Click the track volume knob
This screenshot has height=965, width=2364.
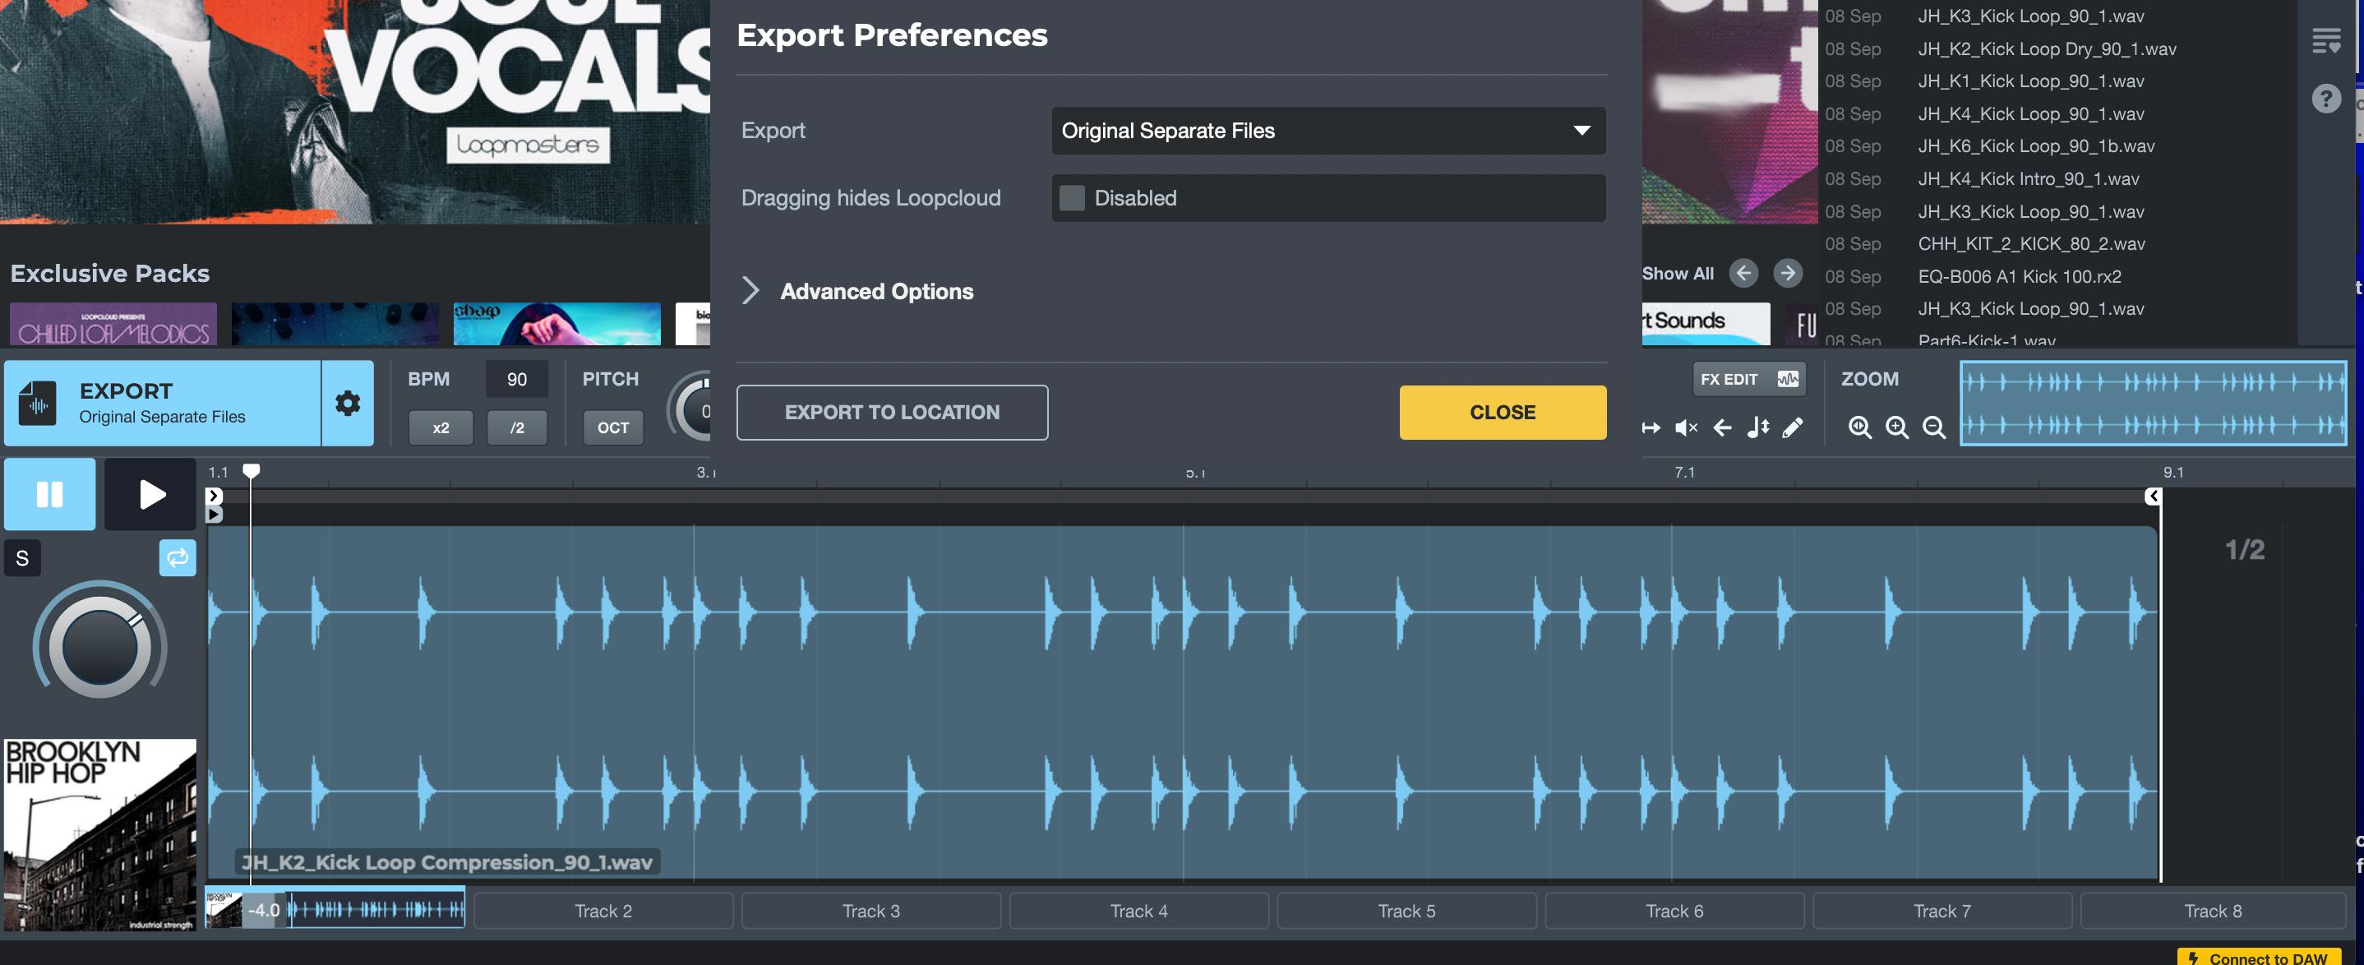coord(99,649)
